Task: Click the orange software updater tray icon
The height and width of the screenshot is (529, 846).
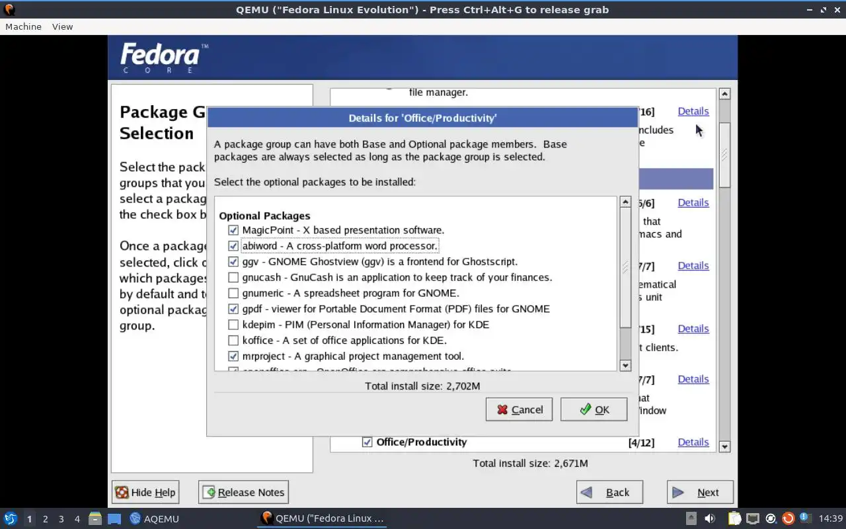Action: [x=788, y=518]
